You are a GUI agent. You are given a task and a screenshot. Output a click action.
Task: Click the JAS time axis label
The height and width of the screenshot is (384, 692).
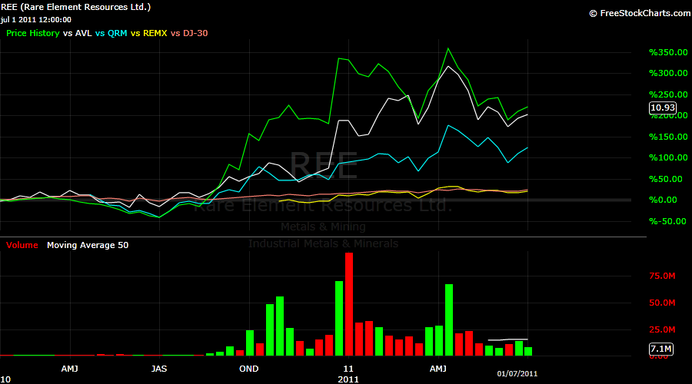tap(159, 369)
